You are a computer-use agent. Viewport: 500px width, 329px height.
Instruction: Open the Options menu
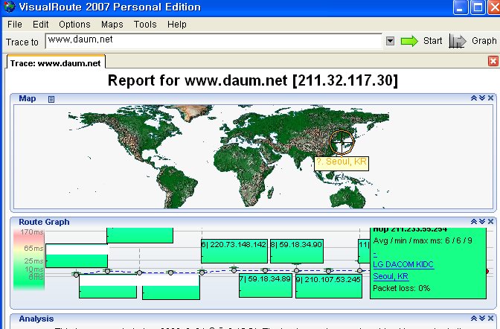pos(74,25)
